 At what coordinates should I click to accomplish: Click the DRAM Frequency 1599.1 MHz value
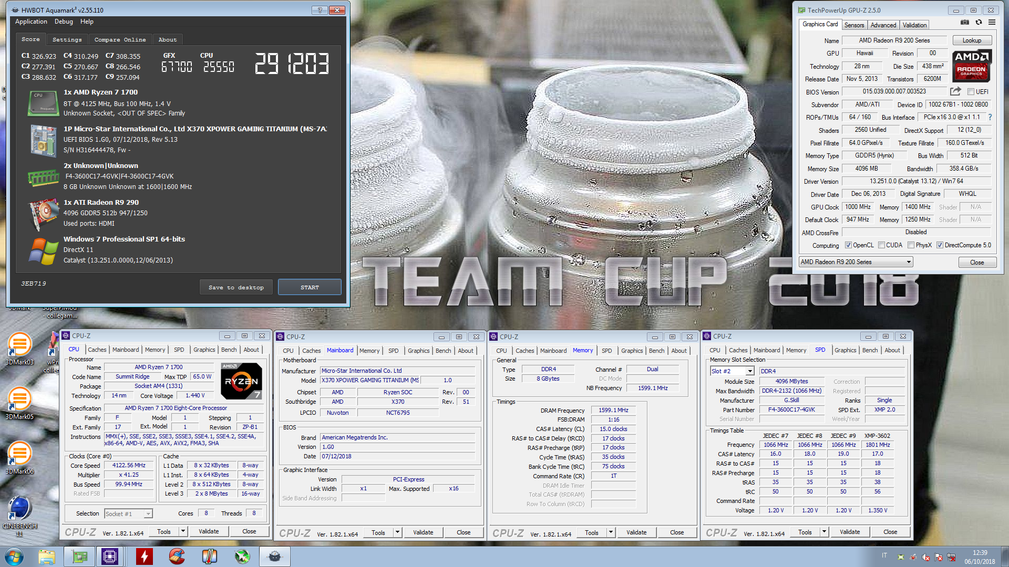(x=613, y=411)
